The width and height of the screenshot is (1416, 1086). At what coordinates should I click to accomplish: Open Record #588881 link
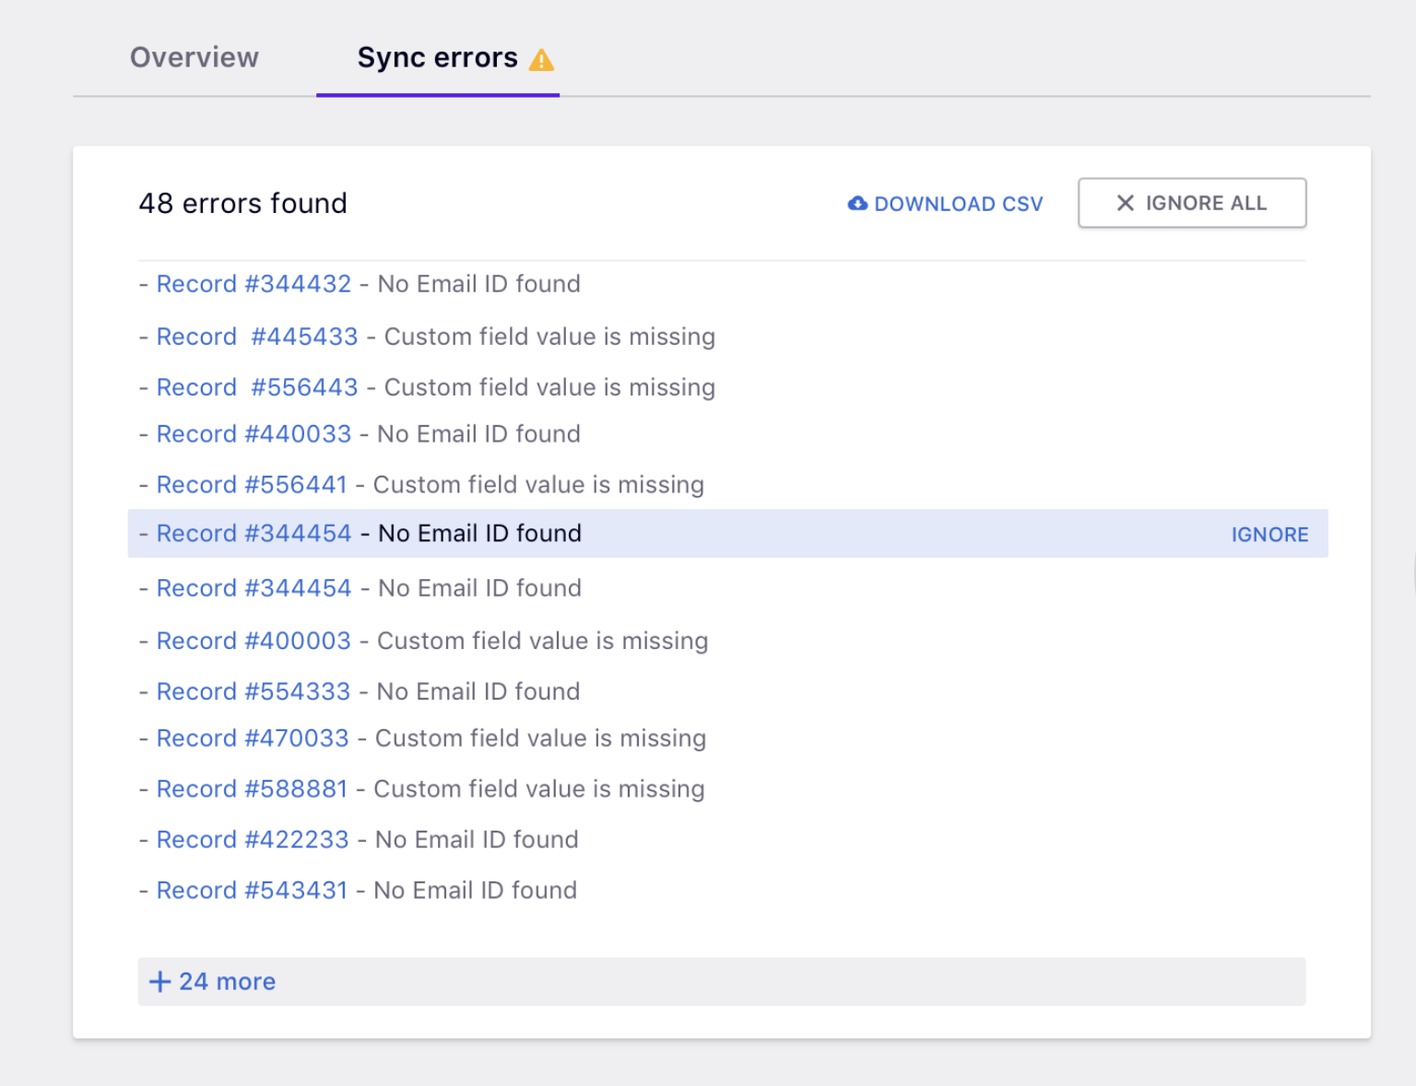(252, 789)
